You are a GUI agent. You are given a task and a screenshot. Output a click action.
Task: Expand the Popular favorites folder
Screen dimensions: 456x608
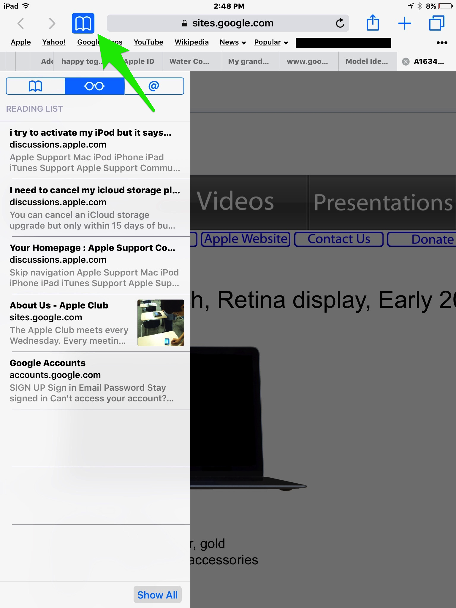pos(271,42)
